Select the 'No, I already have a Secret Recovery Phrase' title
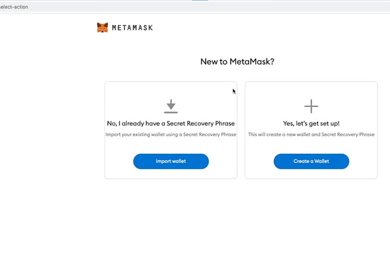The width and height of the screenshot is (390, 277). pos(171,123)
